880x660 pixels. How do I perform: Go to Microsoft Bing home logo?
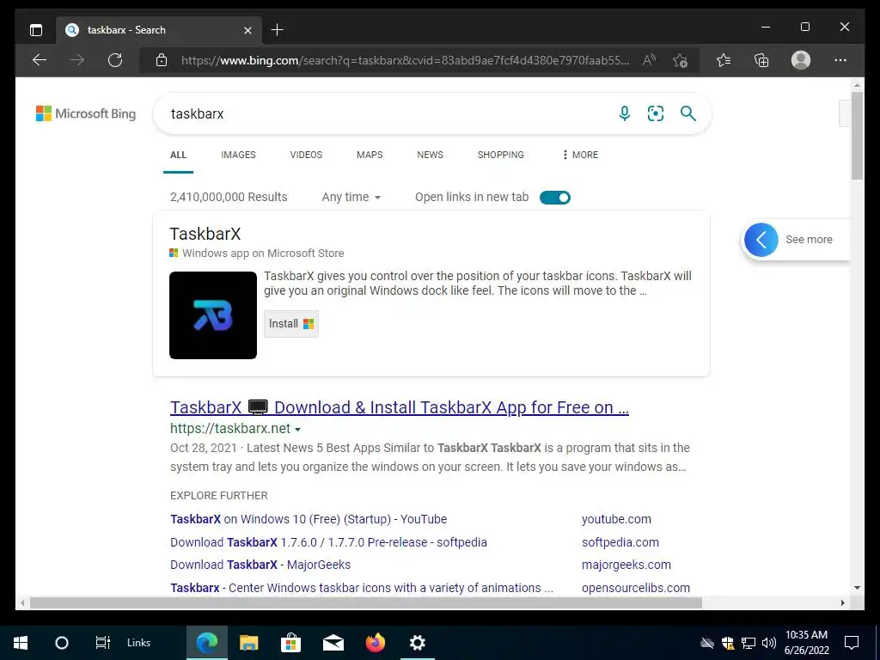[86, 114]
